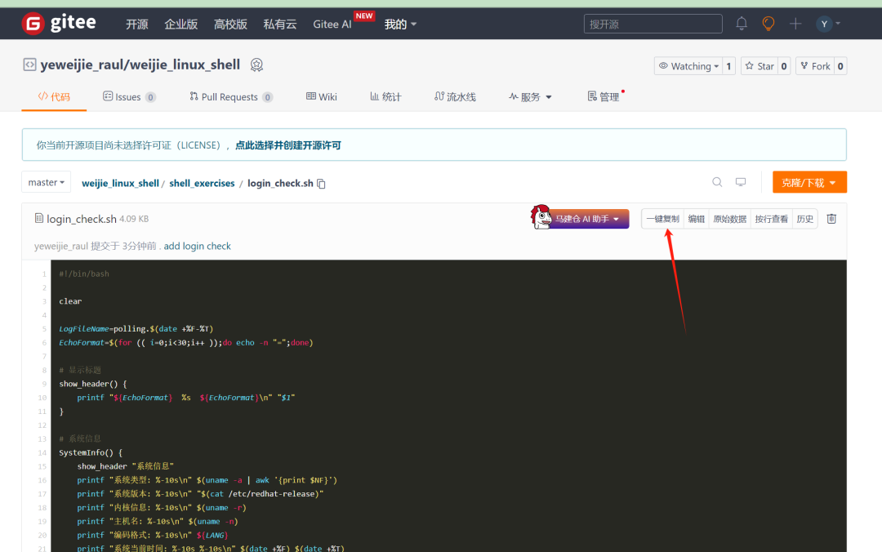Click 点此选择并创建开源许可 link
882x552 pixels.
point(288,145)
